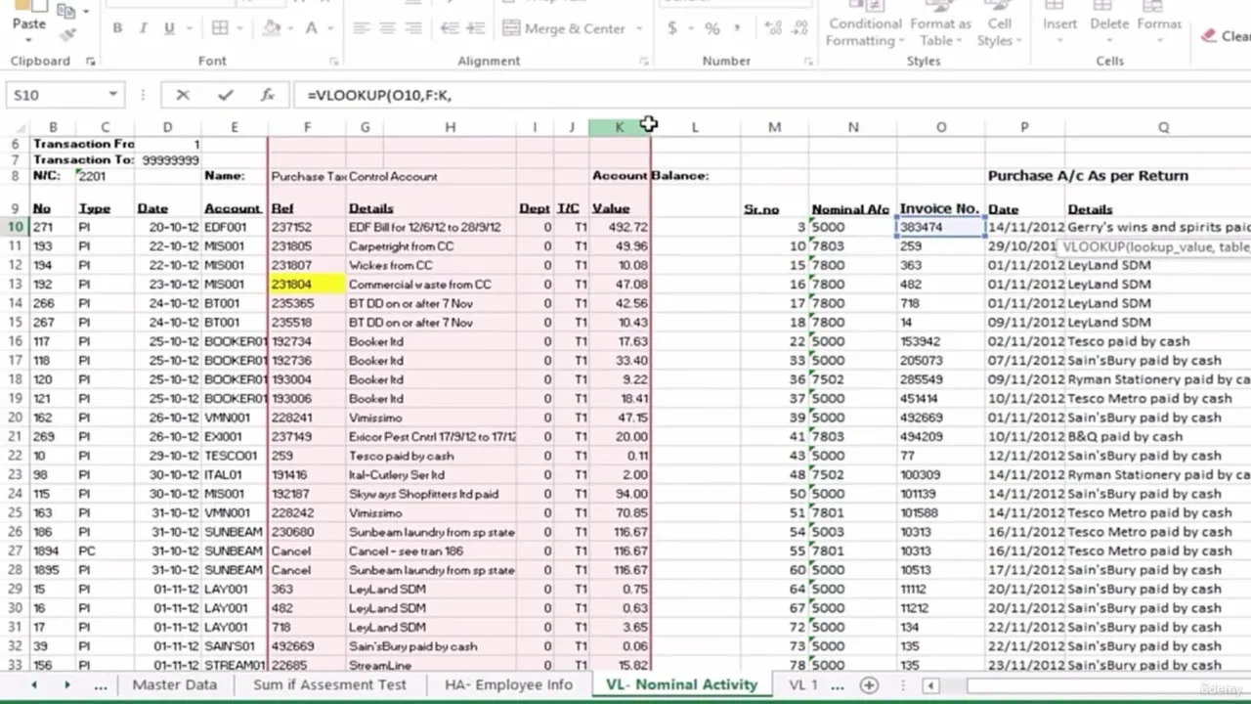Align text left in the cell
The width and height of the screenshot is (1251, 704).
tap(361, 28)
